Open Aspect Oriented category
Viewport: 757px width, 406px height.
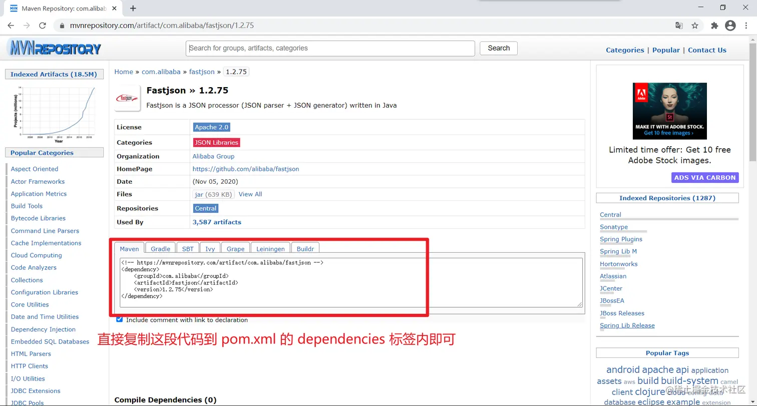click(x=35, y=169)
